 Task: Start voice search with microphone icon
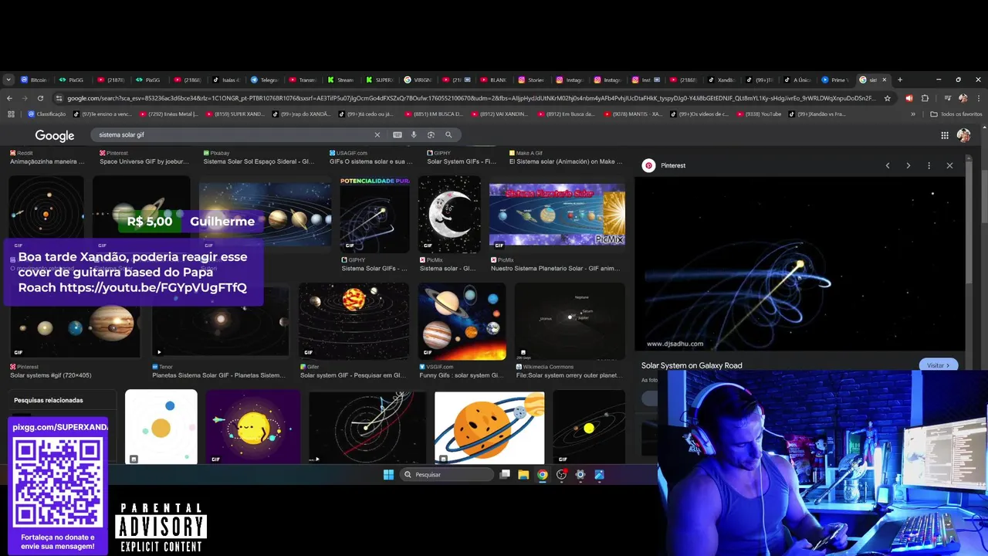[x=414, y=134]
